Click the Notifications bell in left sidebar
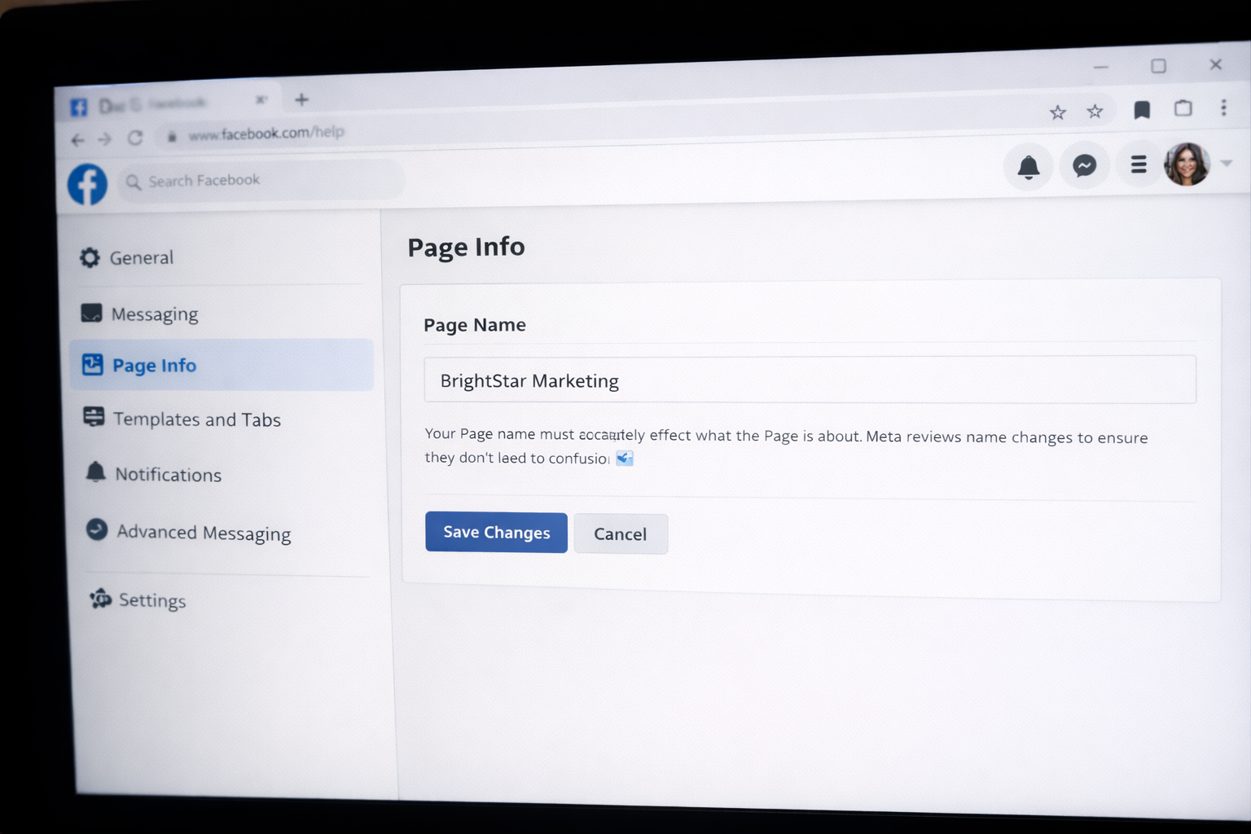This screenshot has width=1251, height=834. 94,472
